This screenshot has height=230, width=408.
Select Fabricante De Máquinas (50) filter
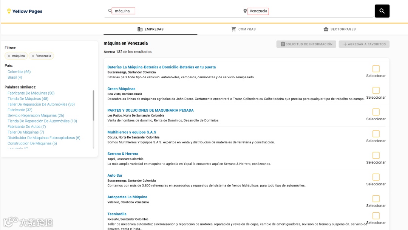(x=31, y=93)
